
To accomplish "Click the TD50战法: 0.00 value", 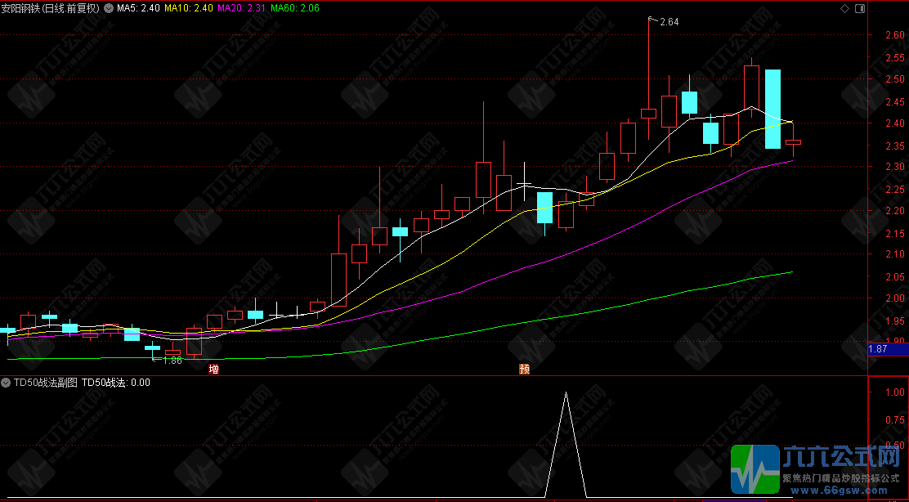I will click(116, 383).
